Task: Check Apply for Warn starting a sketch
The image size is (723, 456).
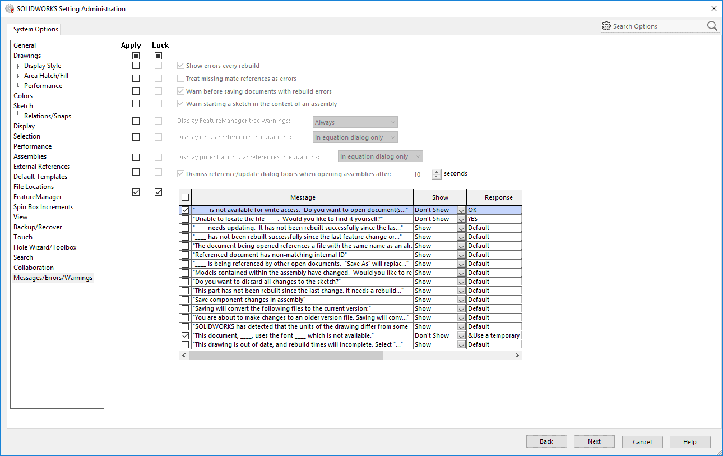Action: pos(136,104)
